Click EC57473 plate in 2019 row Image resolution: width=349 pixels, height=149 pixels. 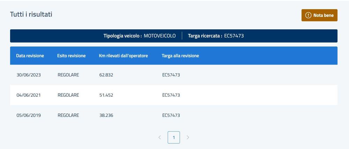171,116
